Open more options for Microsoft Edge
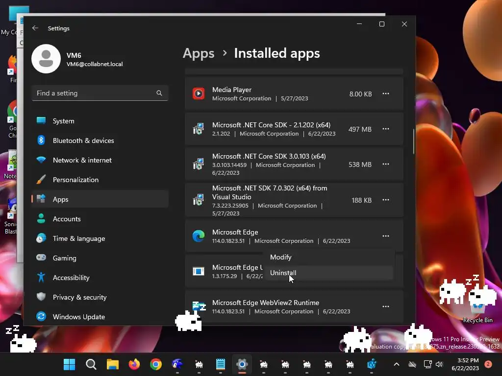Image resolution: width=502 pixels, height=376 pixels. click(x=386, y=236)
